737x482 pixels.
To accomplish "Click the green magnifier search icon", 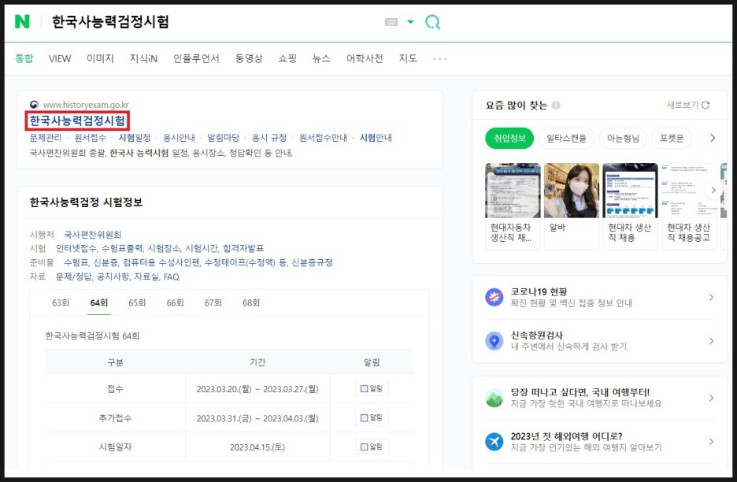I will coord(432,21).
